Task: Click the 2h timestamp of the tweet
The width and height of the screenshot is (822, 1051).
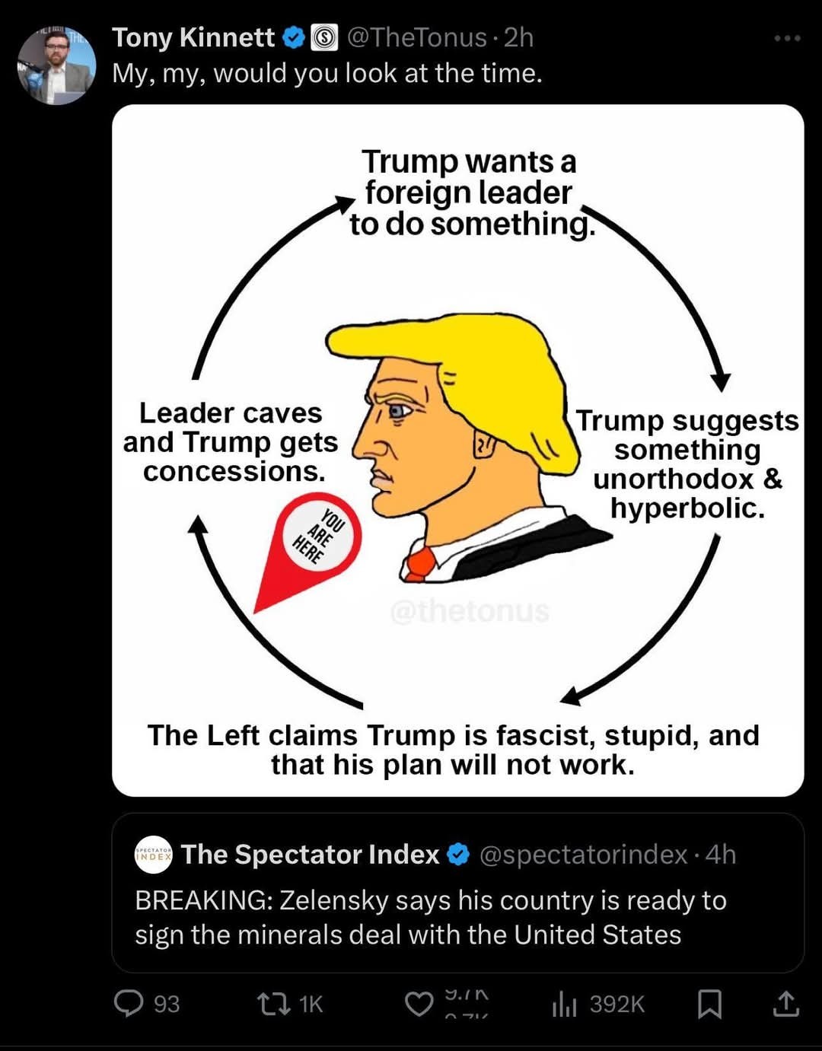Action: click(518, 37)
